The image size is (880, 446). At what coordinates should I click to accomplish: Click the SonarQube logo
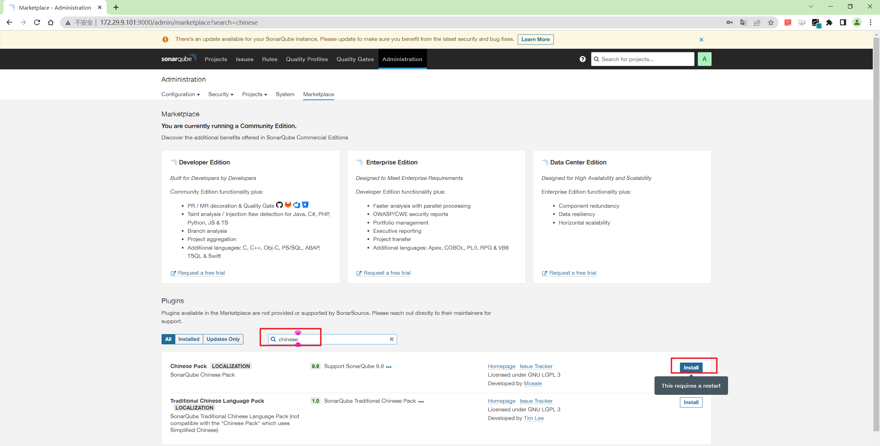(179, 58)
